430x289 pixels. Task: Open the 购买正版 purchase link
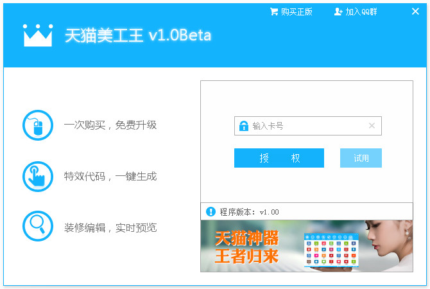pos(296,12)
